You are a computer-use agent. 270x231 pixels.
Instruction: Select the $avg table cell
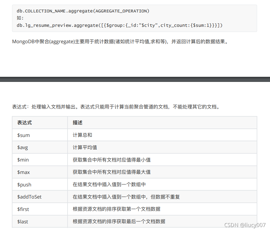point(40,147)
